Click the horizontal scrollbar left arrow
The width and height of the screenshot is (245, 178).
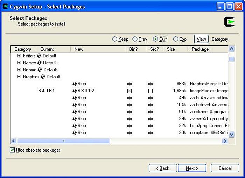[x=14, y=141]
